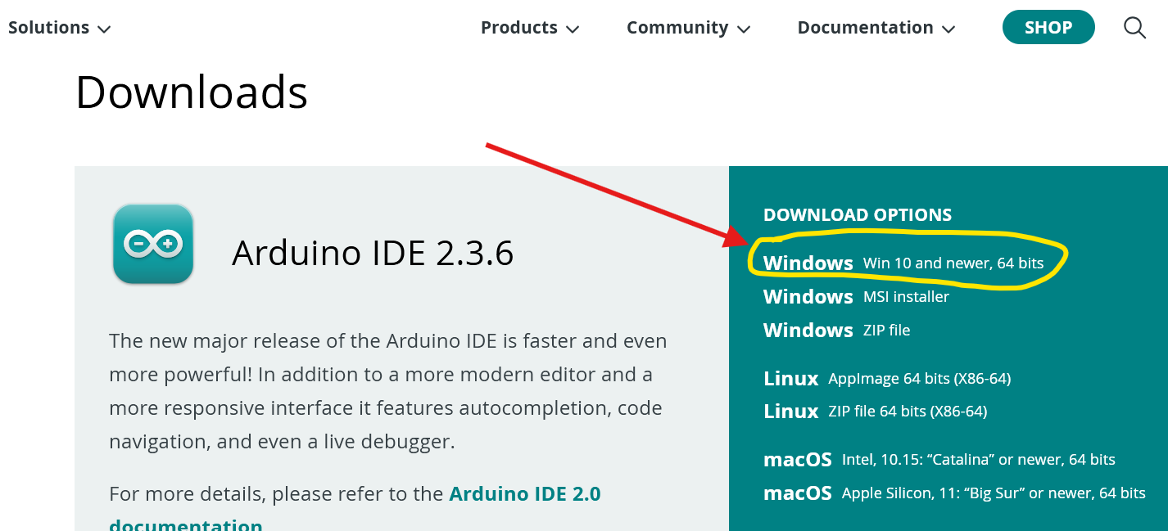This screenshot has width=1168, height=531.
Task: Click the DOWNLOAD OPTIONS heading
Action: [x=858, y=214]
